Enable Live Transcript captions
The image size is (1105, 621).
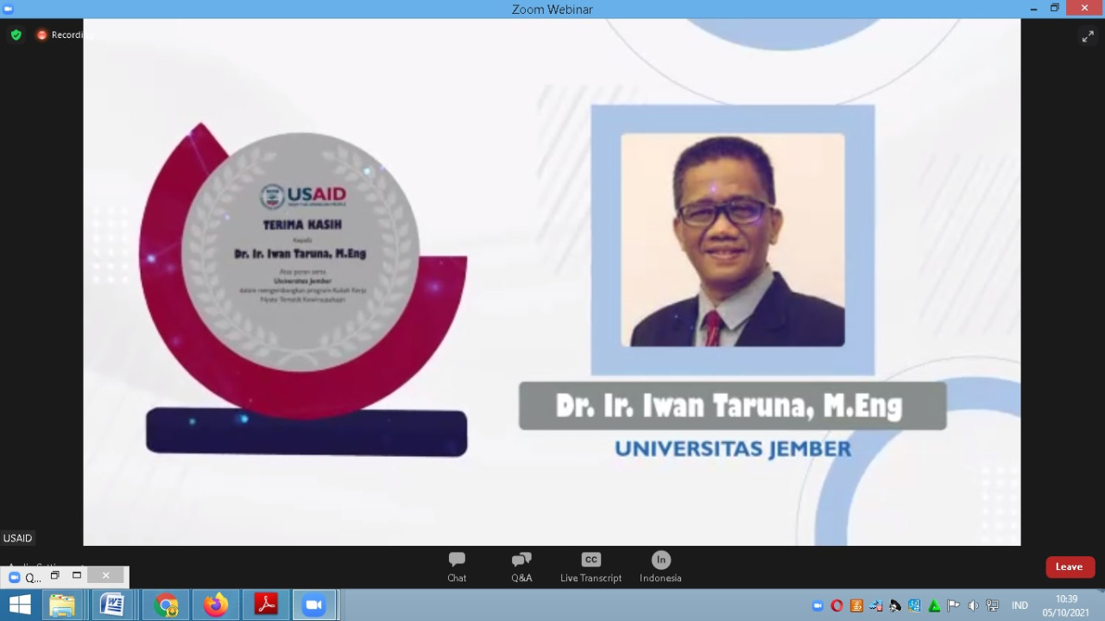coord(590,567)
